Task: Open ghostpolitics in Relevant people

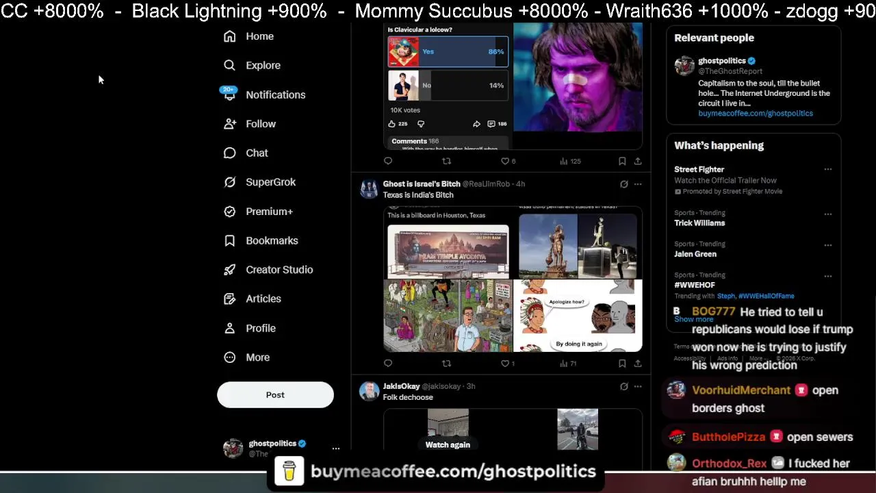Action: click(722, 61)
